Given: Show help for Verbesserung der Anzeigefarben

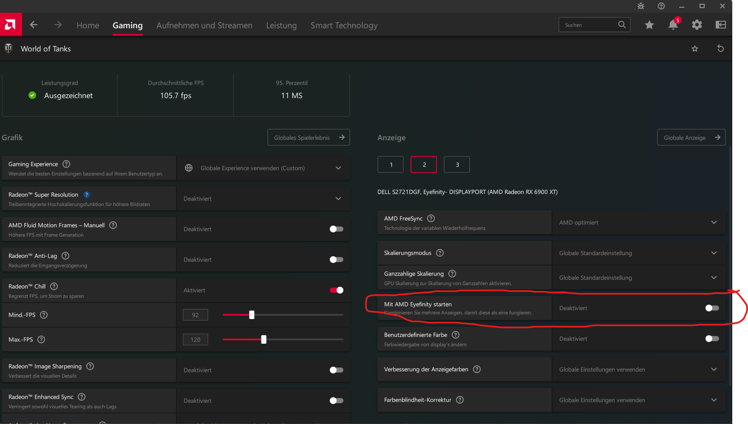Looking at the screenshot, I should (477, 369).
